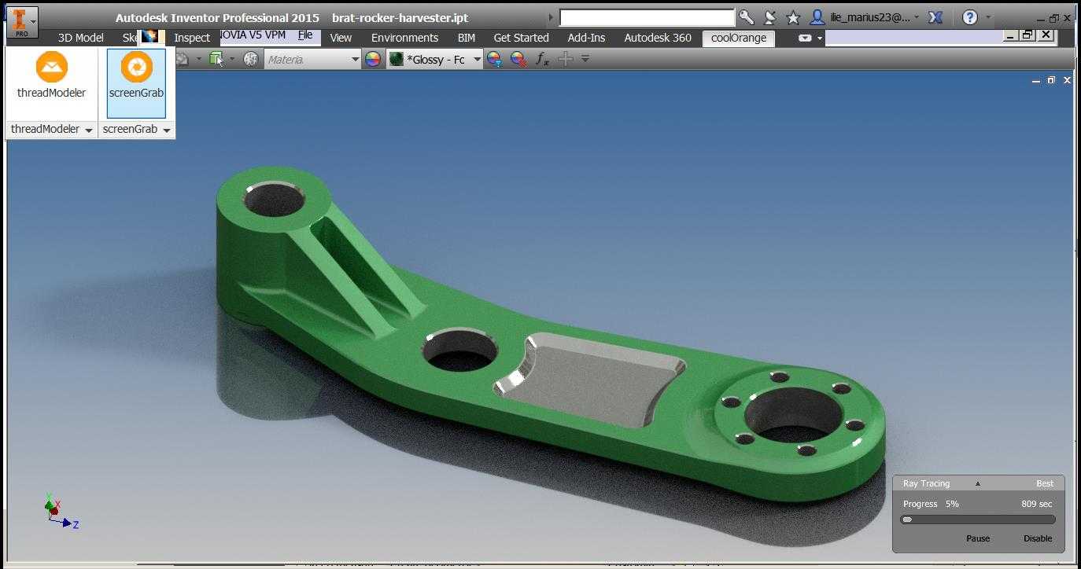Viewport: 1081px width, 569px height.
Task: Disable ray tracing
Action: 1038,538
